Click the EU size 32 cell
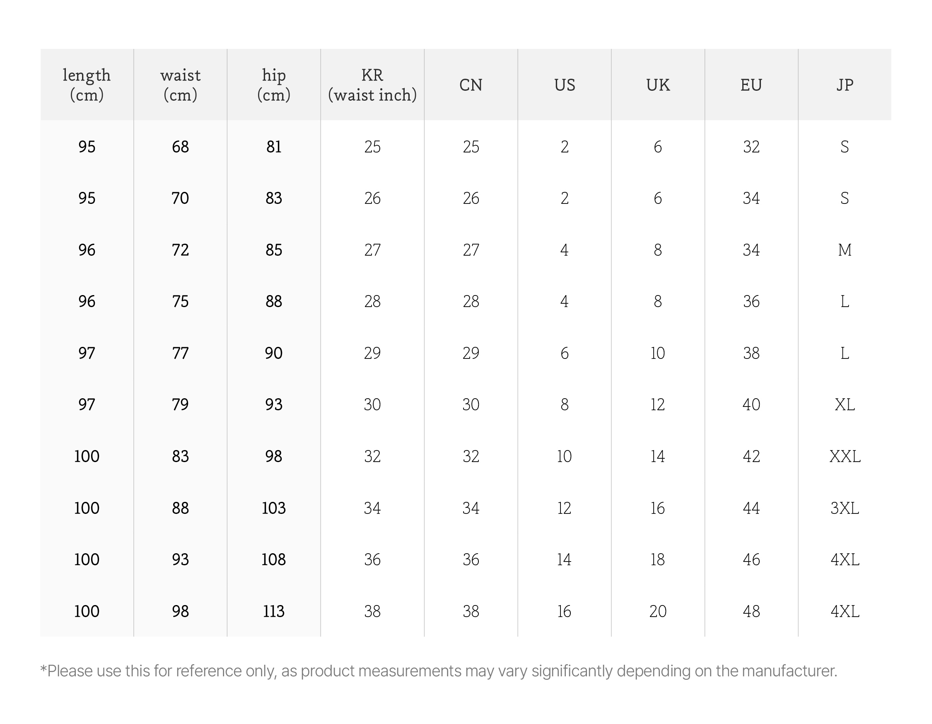Image resolution: width=932 pixels, height=724 pixels. (751, 147)
